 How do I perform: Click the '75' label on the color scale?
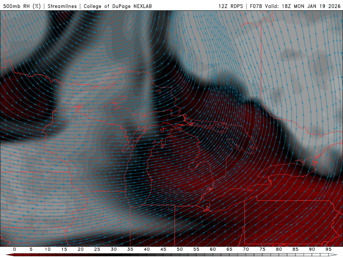pos(262,249)
